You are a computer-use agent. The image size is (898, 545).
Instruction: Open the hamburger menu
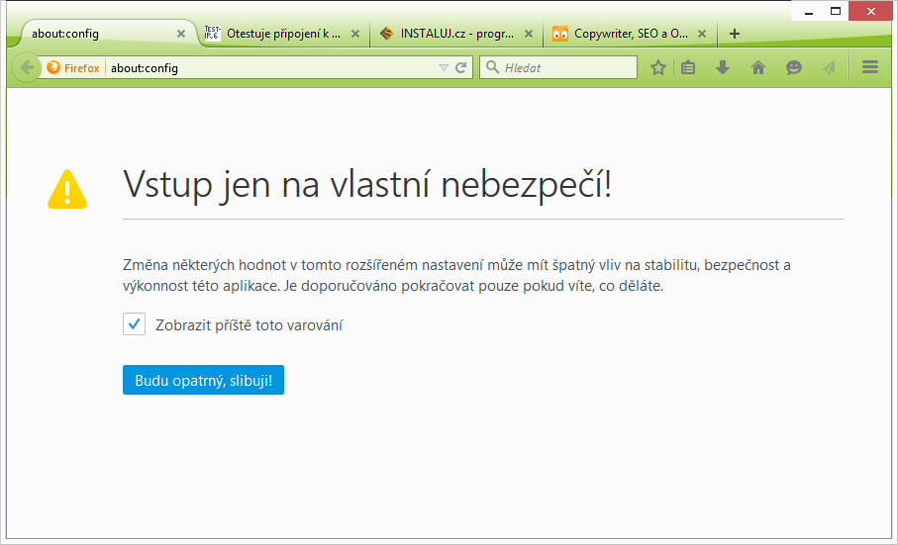(870, 67)
